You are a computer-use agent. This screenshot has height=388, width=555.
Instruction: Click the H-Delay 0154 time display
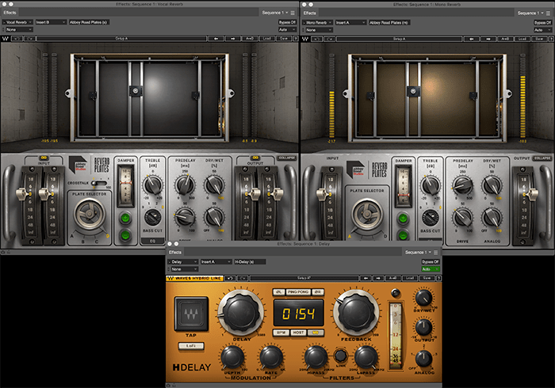[298, 314]
